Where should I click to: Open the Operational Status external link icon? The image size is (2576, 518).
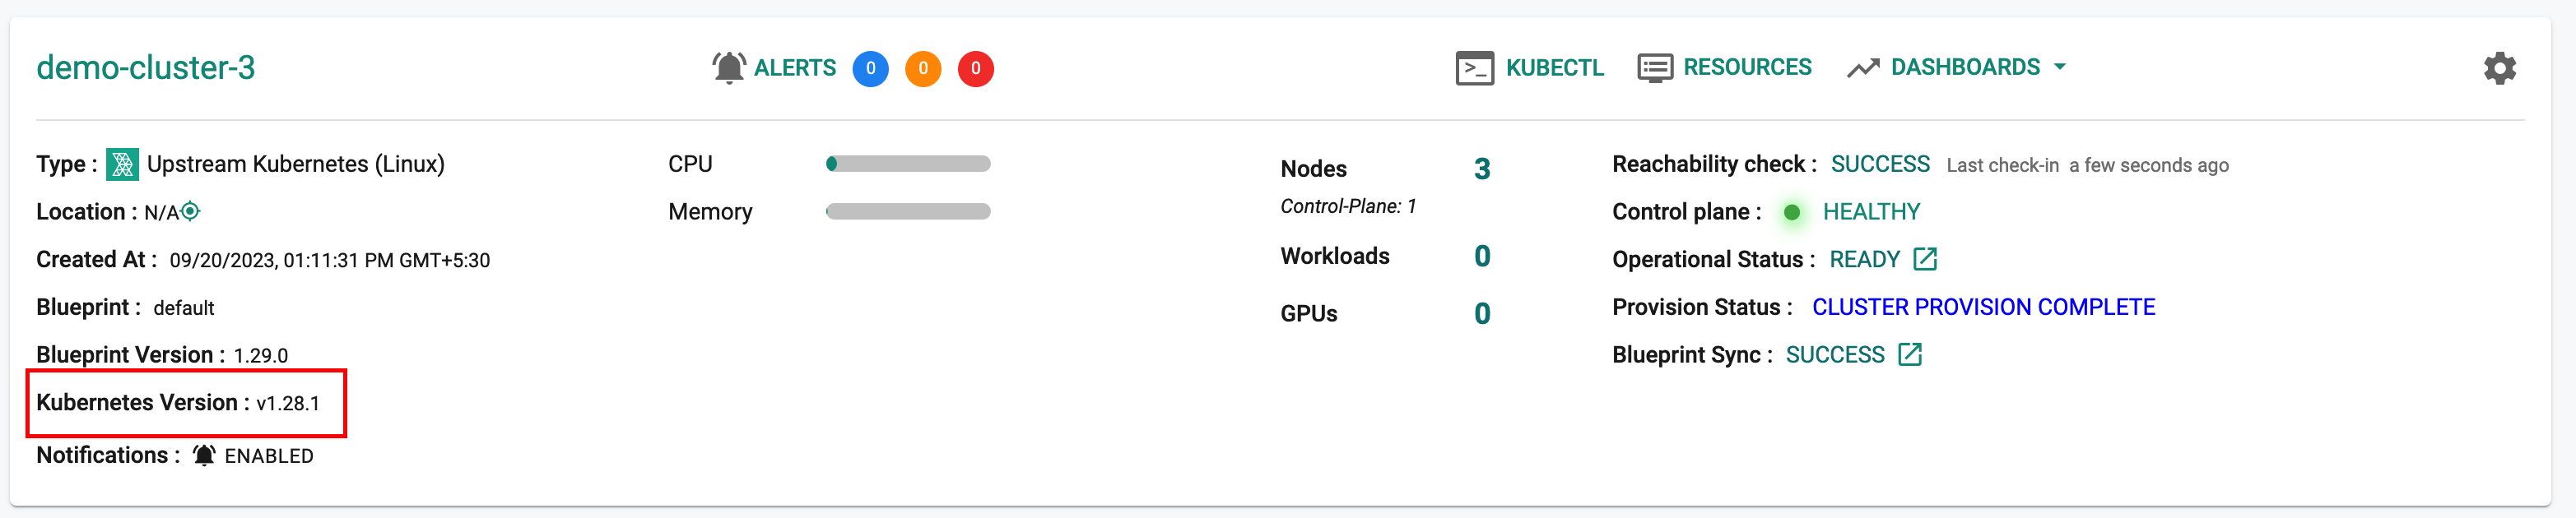[x=1925, y=259]
